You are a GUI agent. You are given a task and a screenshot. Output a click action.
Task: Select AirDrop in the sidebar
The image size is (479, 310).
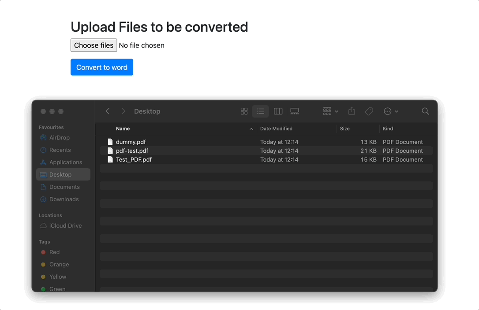(x=58, y=137)
